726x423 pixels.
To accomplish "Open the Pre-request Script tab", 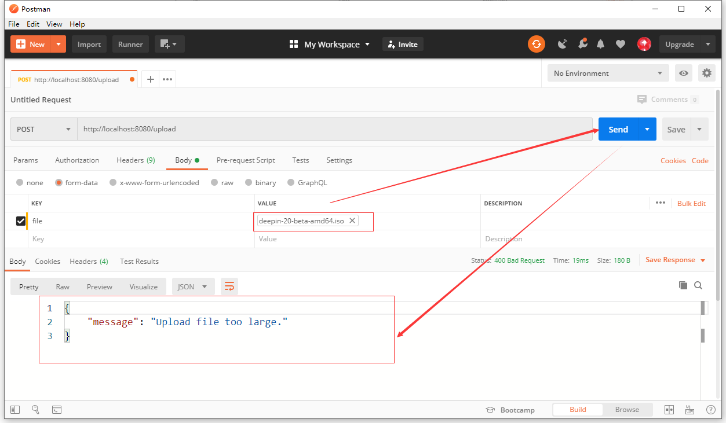I will tap(246, 160).
